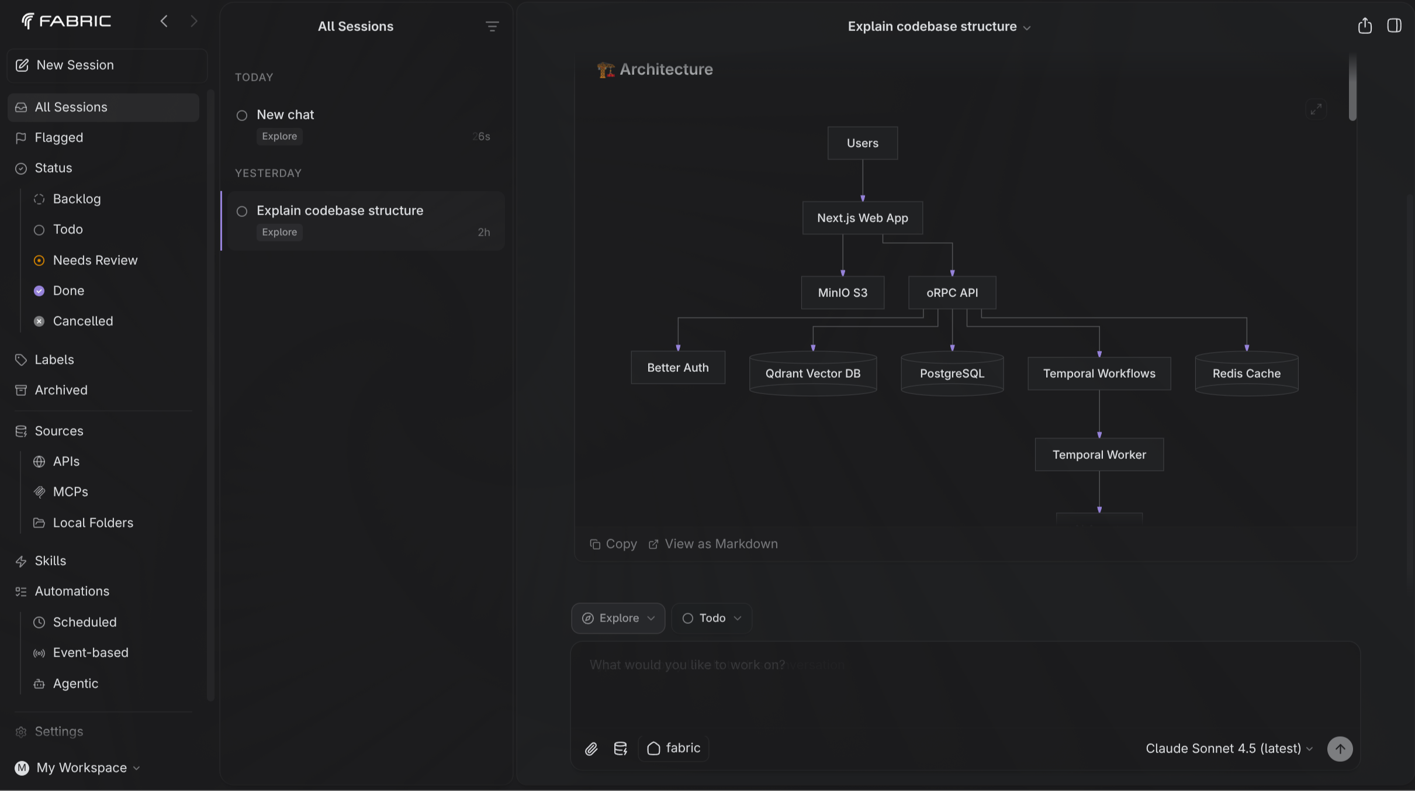Toggle status circle of New chat session
This screenshot has height=791, width=1415.
click(x=242, y=115)
